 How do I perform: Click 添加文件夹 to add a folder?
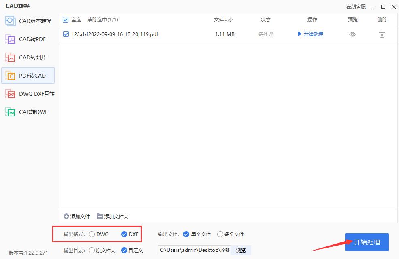pyautogui.click(x=113, y=216)
